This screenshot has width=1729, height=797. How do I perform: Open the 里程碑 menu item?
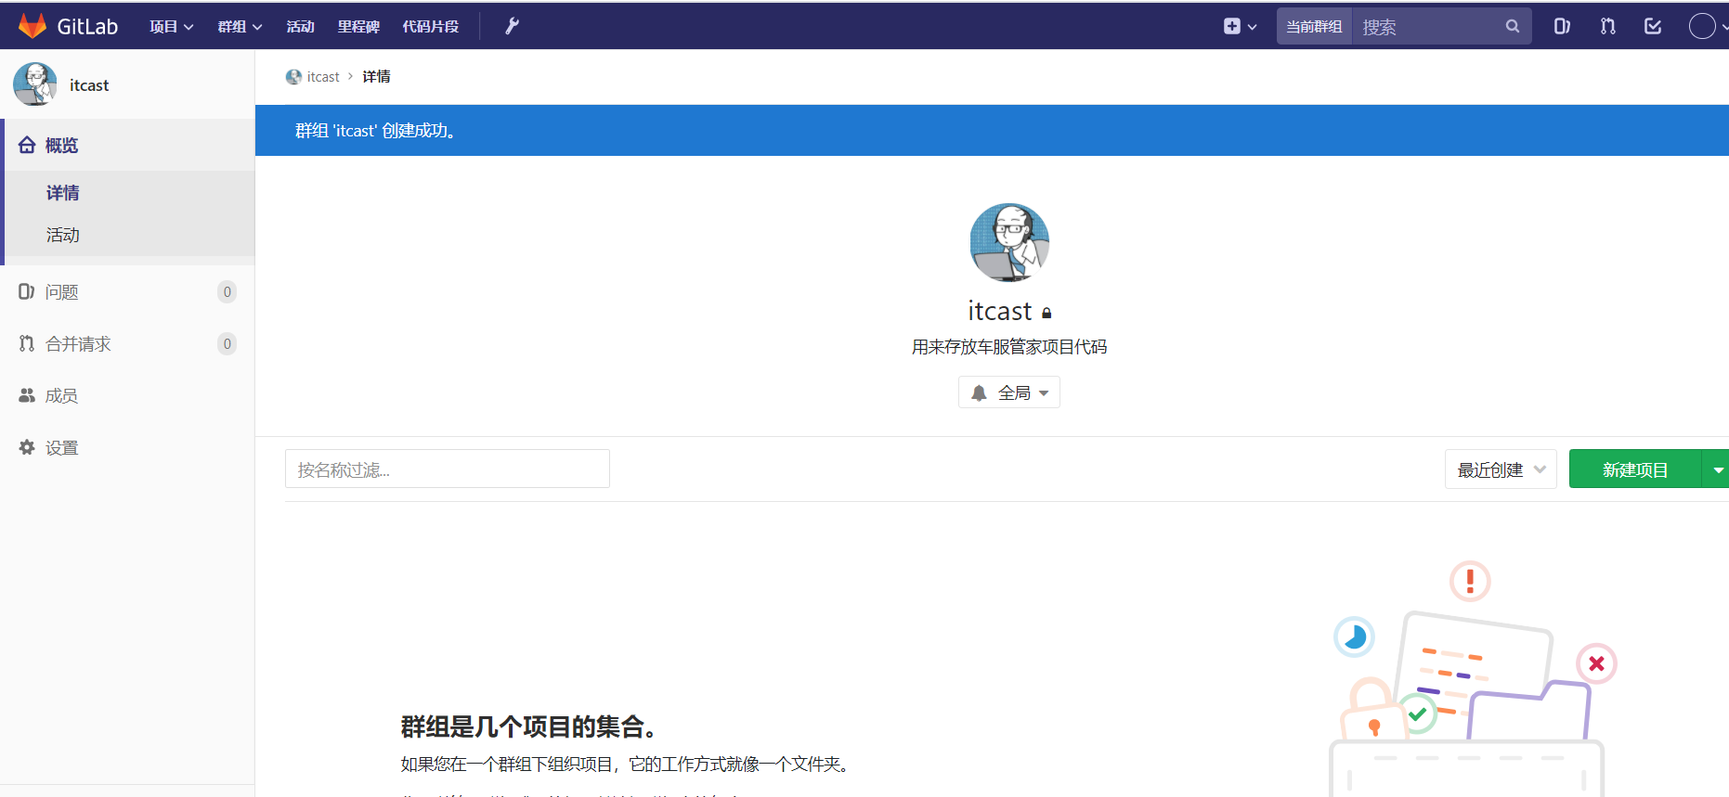(x=358, y=27)
